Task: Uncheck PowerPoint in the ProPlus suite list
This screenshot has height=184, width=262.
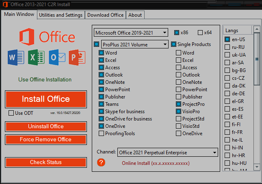Action: pyautogui.click(x=101, y=90)
